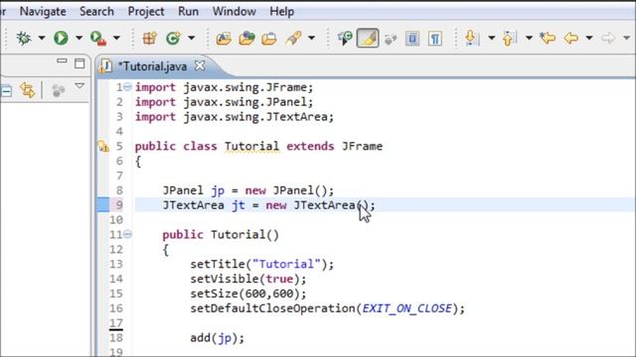Open the Navigate menu
This screenshot has height=357, width=636.
point(43,11)
